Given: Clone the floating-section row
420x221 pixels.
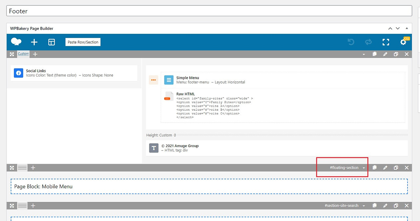Looking at the screenshot, I should 396,168.
